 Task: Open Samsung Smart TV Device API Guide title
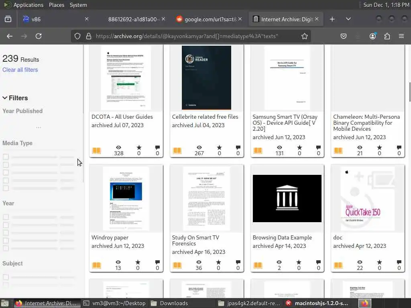coord(285,123)
